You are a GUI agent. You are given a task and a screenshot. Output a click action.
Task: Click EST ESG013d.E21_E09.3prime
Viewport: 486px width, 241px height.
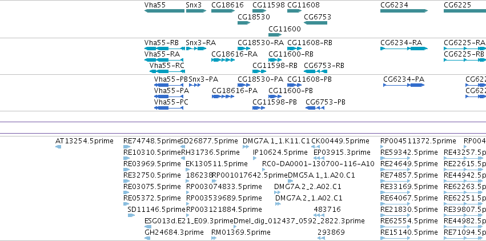click(x=148, y=227)
